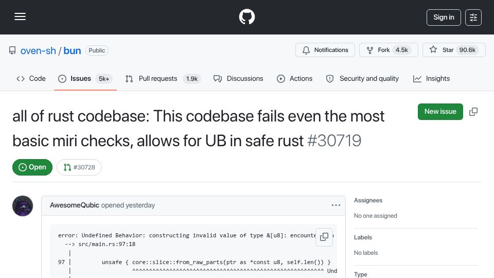Click the 90.6k star count
494x278 pixels.
467,50
